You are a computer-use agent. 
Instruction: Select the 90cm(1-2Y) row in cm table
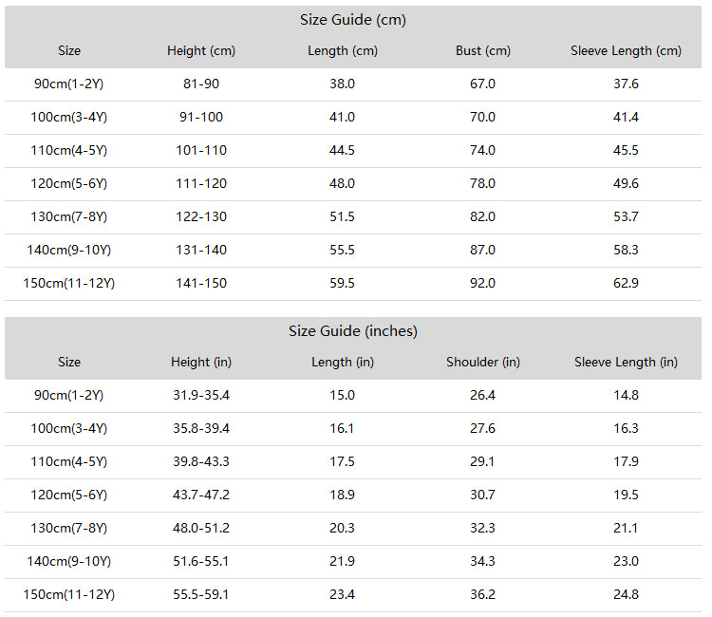(353, 84)
